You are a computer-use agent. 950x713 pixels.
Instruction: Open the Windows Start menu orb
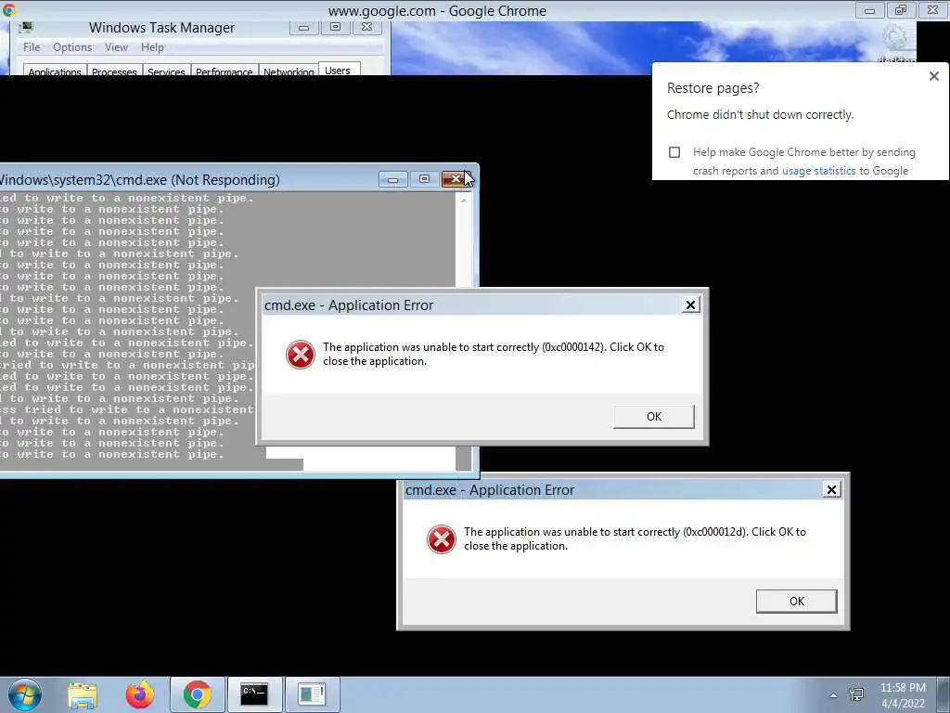tap(25, 694)
